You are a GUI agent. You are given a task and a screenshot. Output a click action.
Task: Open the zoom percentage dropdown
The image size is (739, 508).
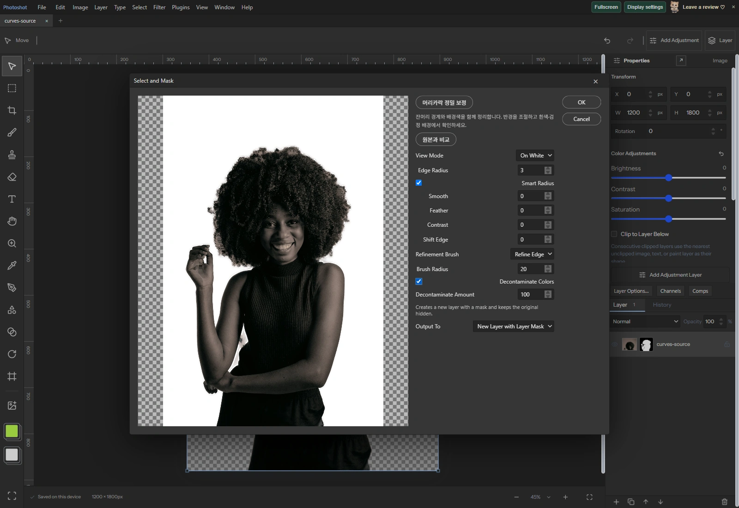point(540,497)
